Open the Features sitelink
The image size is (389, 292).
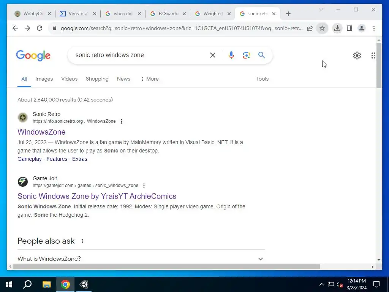(57, 159)
